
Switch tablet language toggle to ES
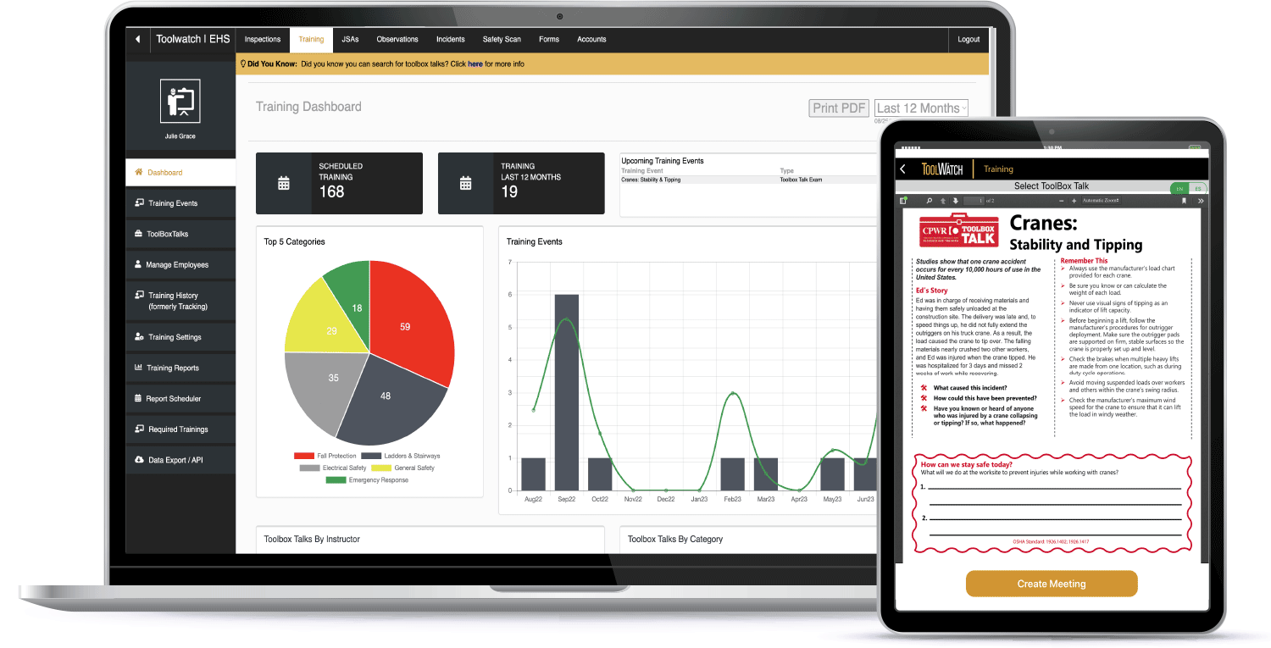coord(1198,189)
